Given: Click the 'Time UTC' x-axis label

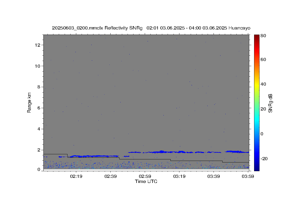Looking at the screenshot, I should [x=146, y=181].
